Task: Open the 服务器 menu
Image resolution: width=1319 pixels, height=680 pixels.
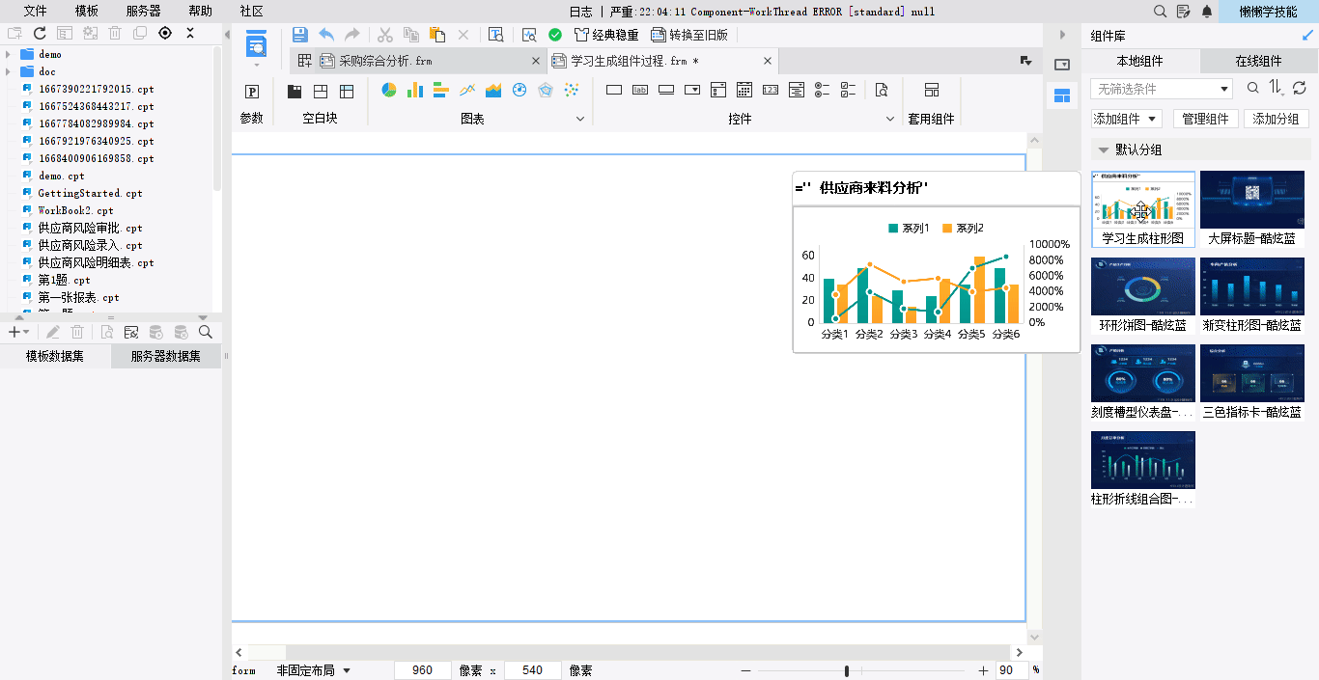Action: (143, 12)
